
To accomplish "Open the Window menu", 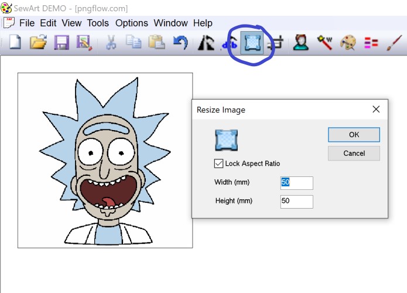I will click(170, 23).
